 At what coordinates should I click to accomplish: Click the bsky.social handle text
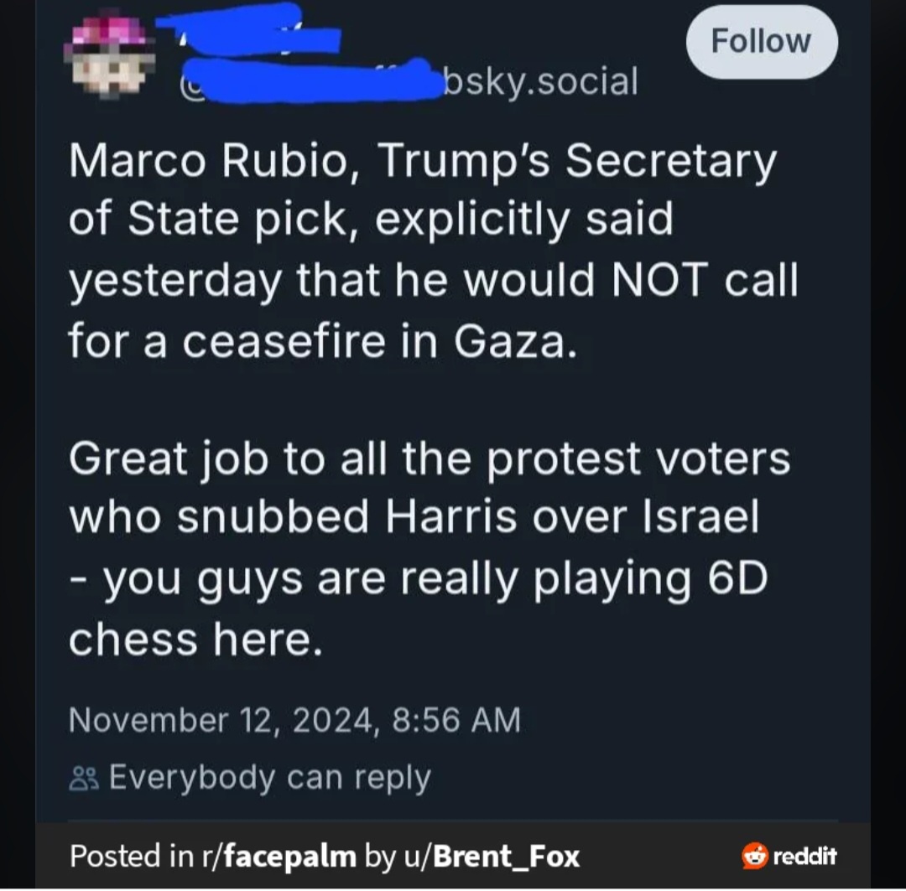pyautogui.click(x=540, y=80)
